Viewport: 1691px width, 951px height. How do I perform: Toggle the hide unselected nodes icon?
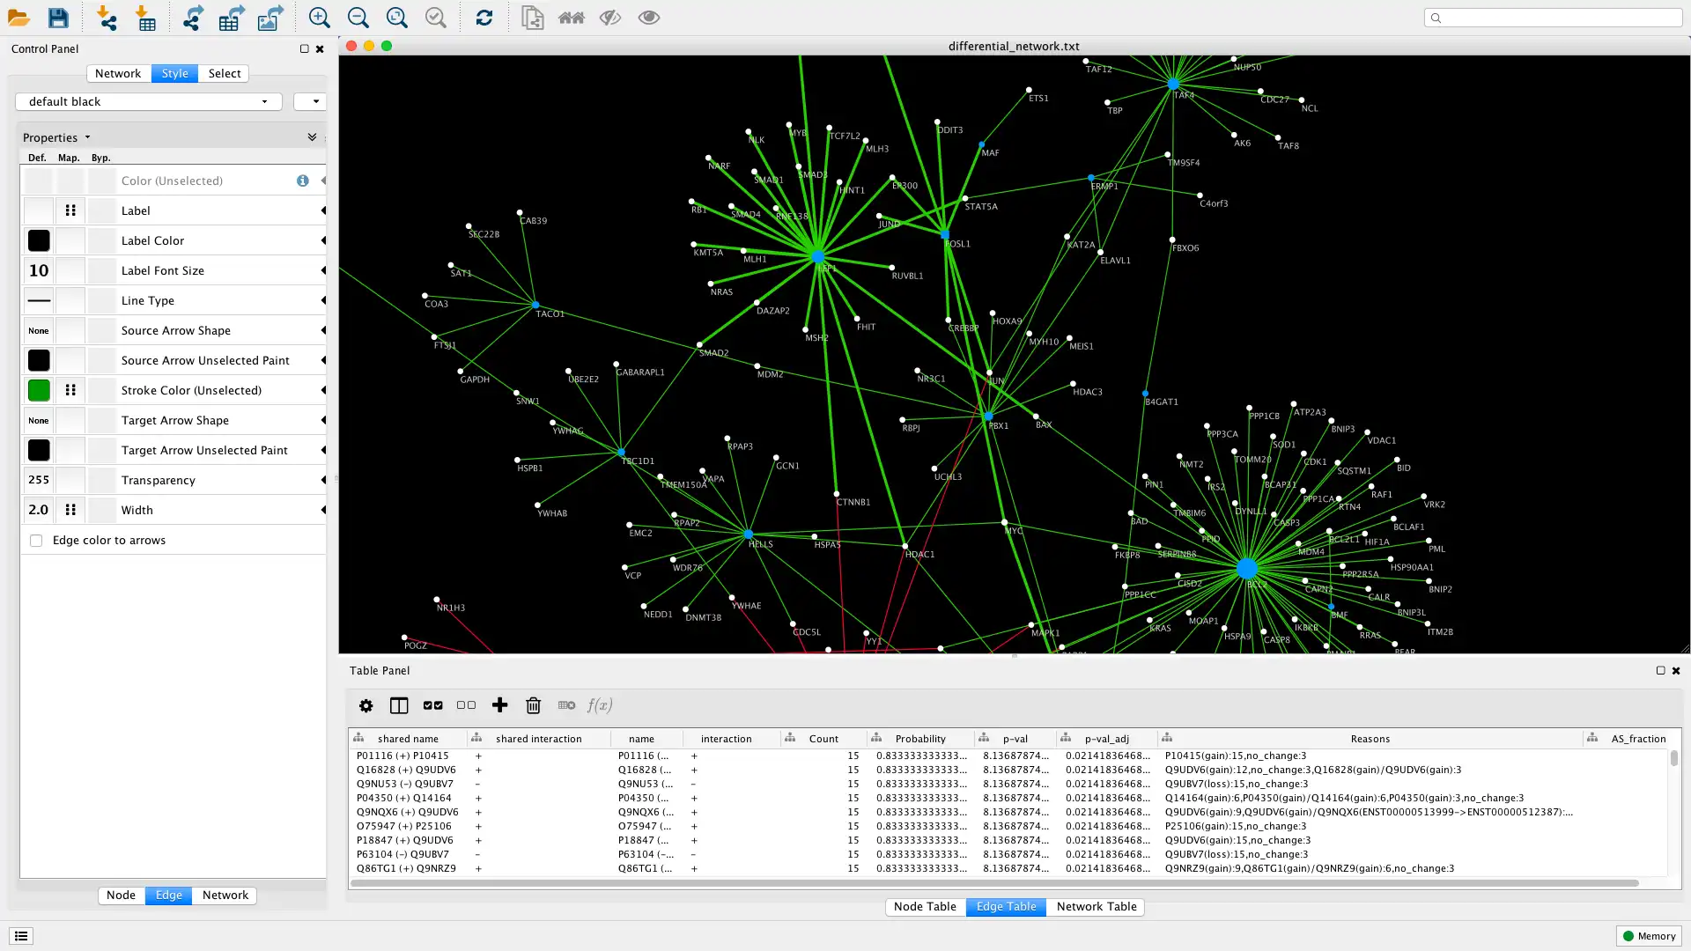(609, 18)
